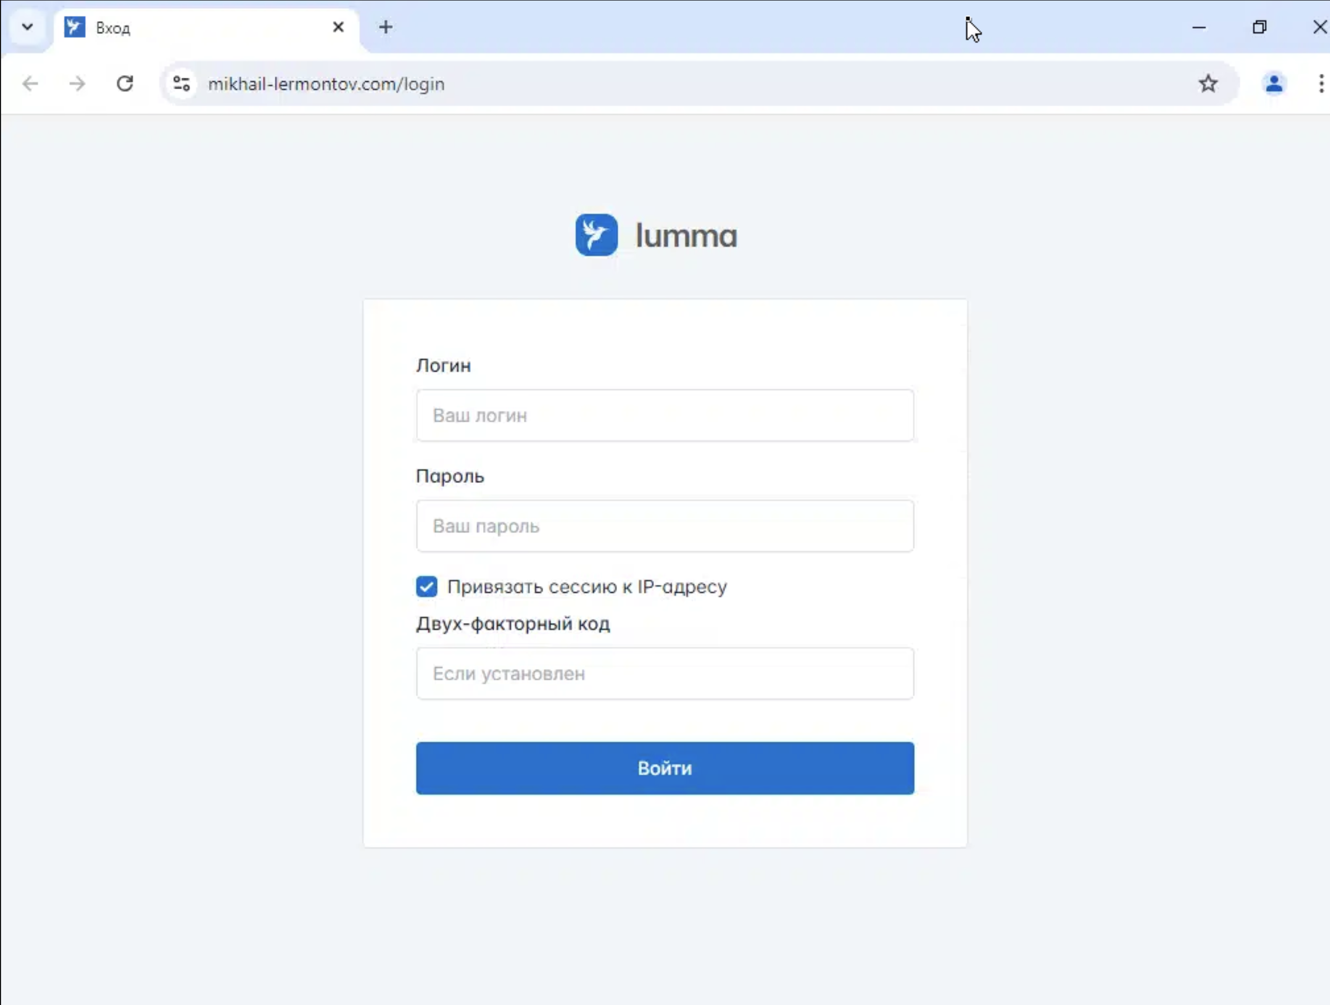
Task: Click the lumma hummingbird logo icon
Action: (596, 235)
